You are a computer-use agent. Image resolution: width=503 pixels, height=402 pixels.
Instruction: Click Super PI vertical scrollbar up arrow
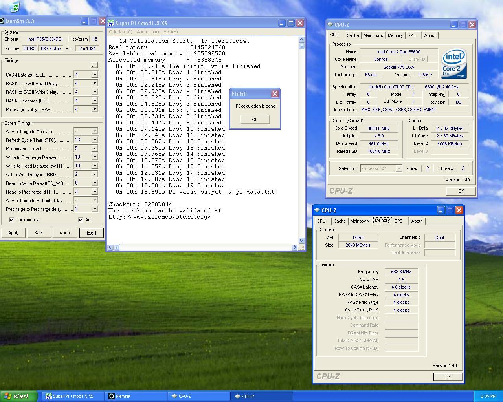click(x=302, y=39)
